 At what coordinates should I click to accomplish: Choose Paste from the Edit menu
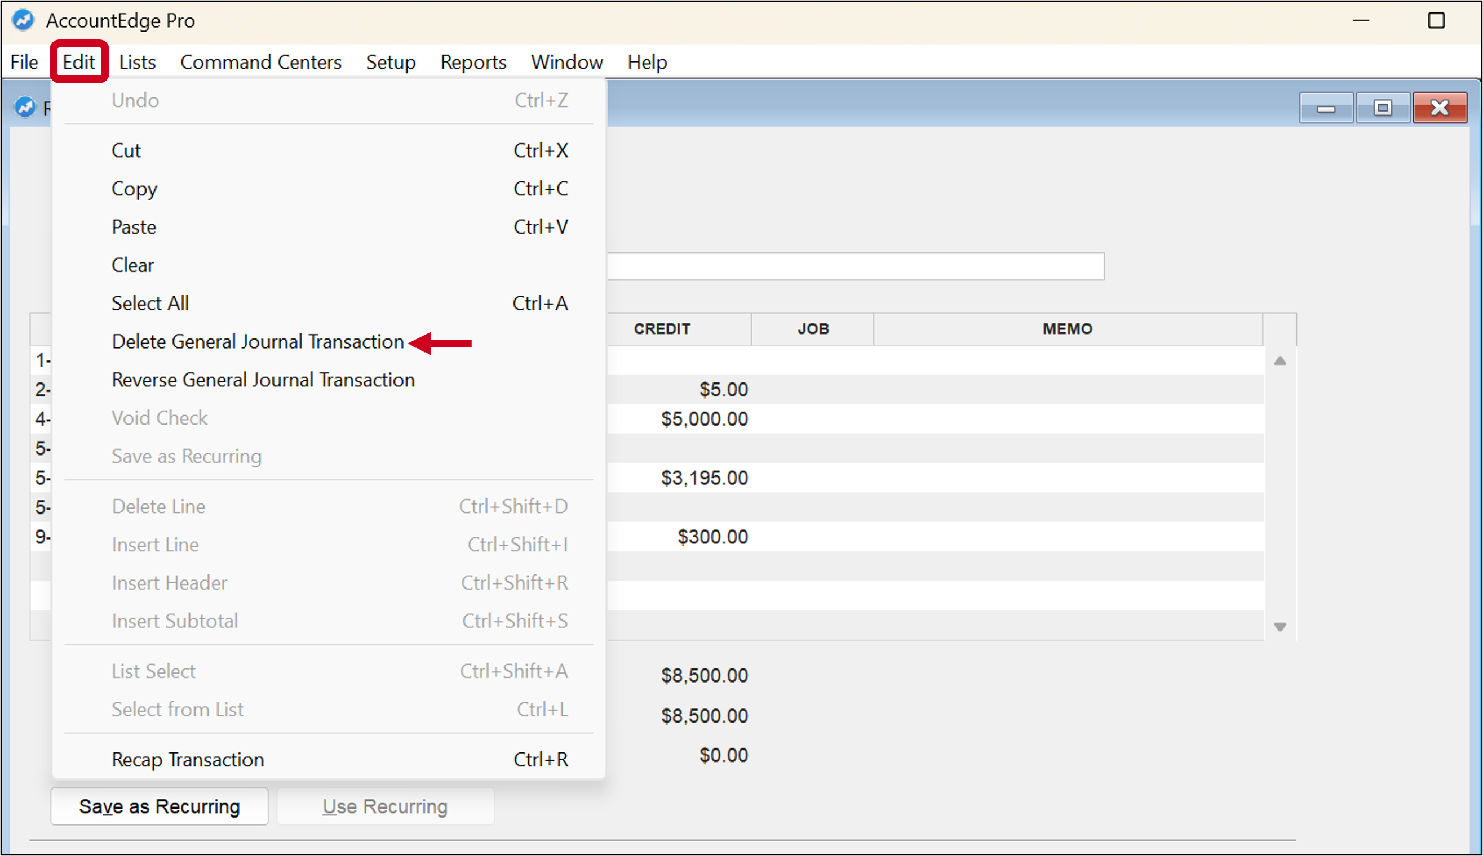tap(328, 227)
